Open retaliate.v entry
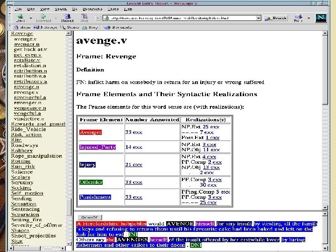Viewport: 336px width, 252px height. coord(27,60)
